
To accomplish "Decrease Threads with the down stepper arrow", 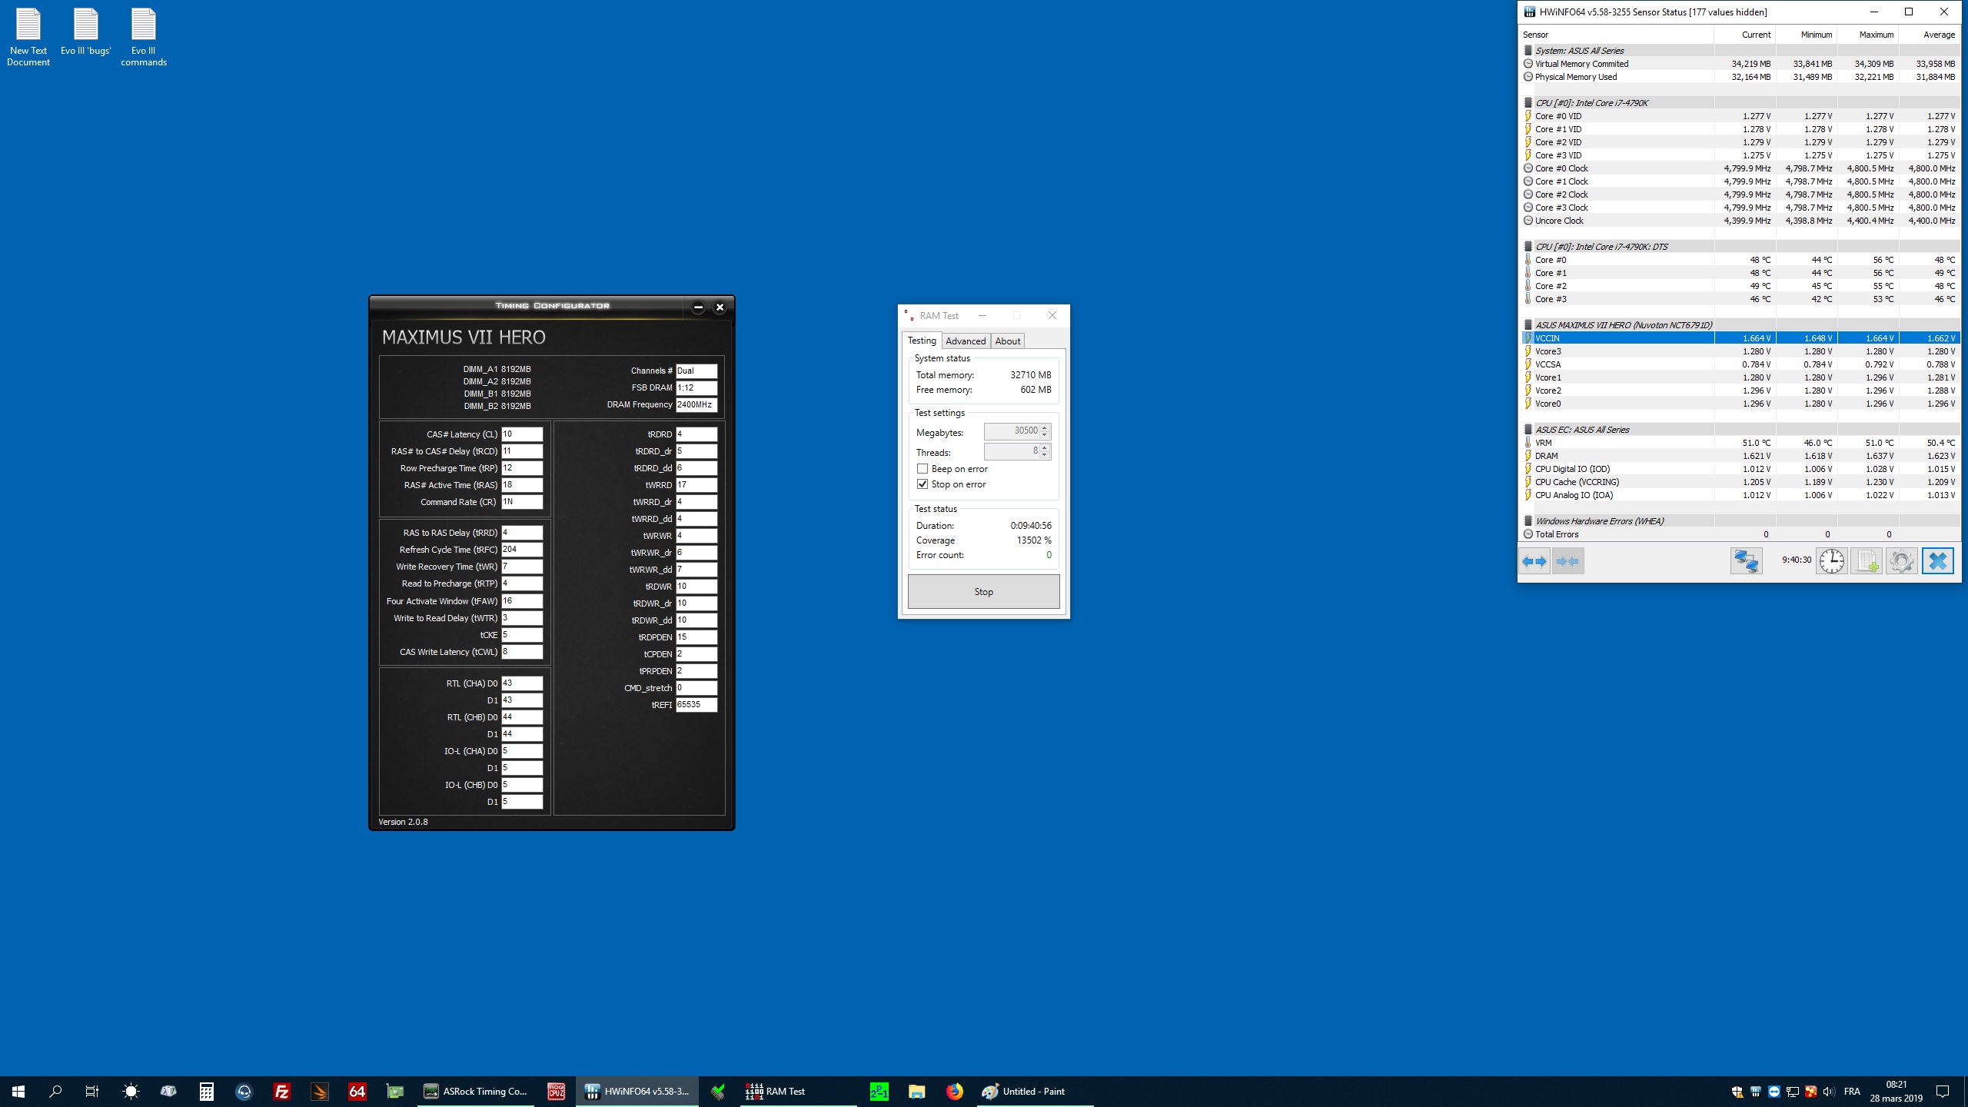I will [x=1045, y=456].
